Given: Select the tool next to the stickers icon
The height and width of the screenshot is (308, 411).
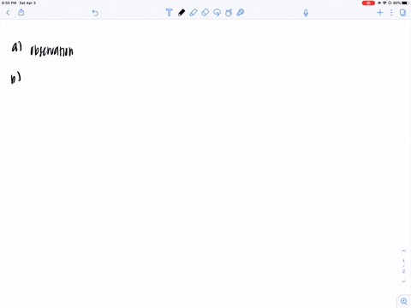Looking at the screenshot, I should tap(241, 13).
